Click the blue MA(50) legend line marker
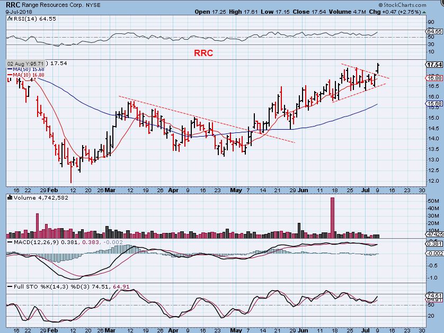Image resolution: width=444 pixels, height=333 pixels. coord(10,69)
